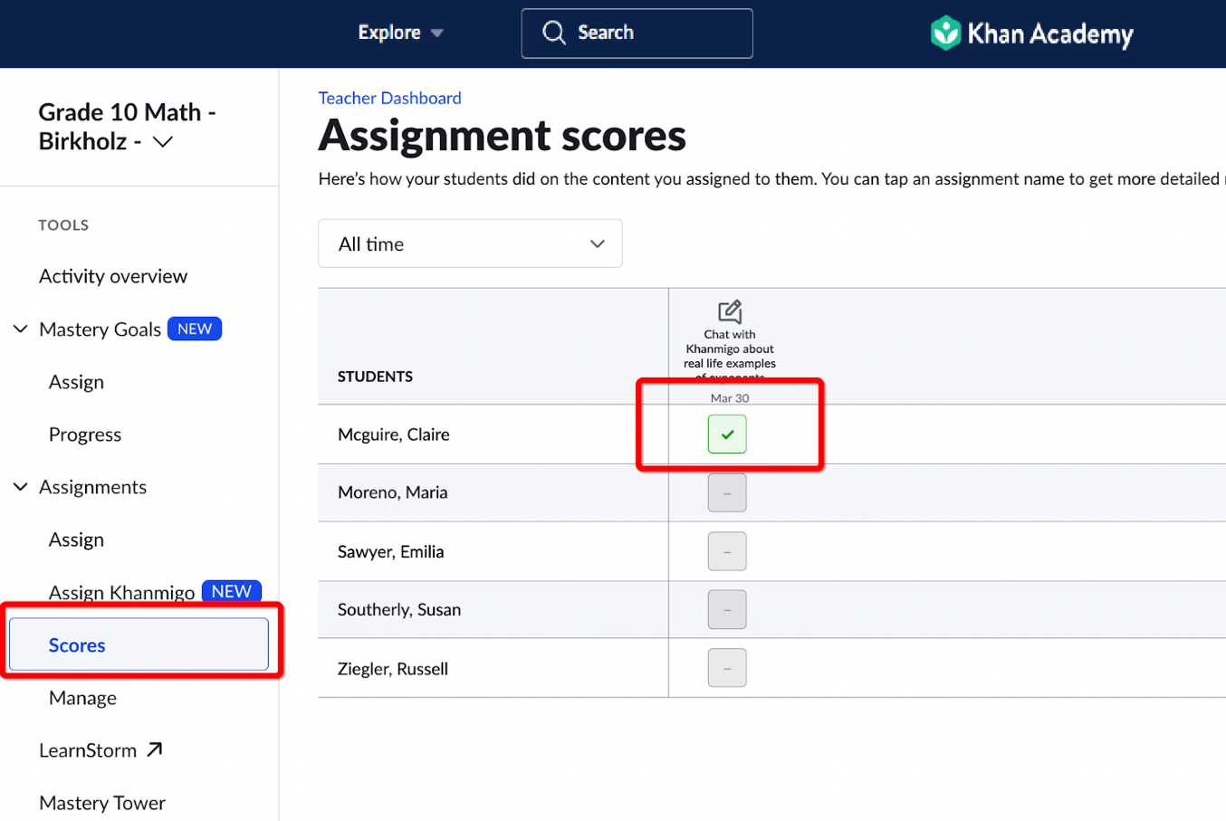Open the Explore dropdown menu
This screenshot has width=1226, height=821.
pyautogui.click(x=399, y=33)
